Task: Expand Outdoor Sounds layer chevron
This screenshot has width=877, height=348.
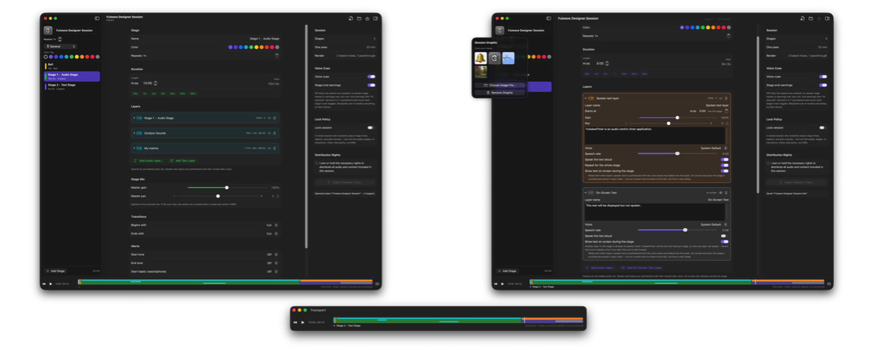Action: pos(134,133)
